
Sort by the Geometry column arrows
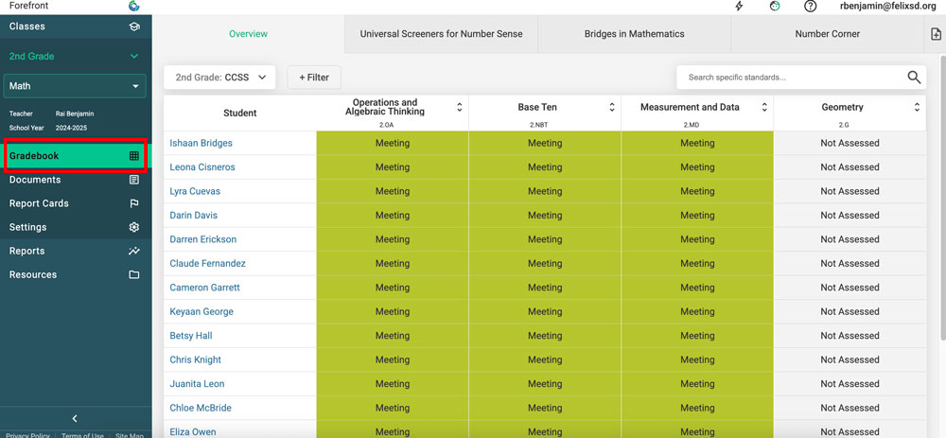click(917, 108)
